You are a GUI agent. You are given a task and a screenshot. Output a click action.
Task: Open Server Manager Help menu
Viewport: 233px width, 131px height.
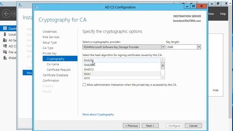(223, 14)
